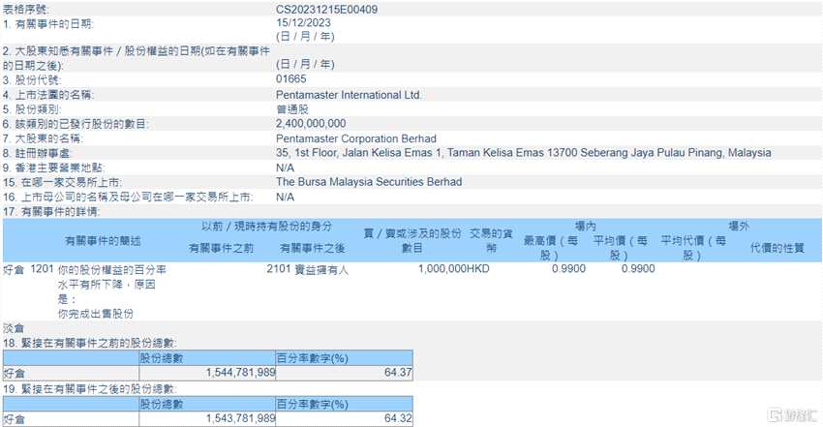Select 1,543,781,989 shares after event

click(x=240, y=418)
